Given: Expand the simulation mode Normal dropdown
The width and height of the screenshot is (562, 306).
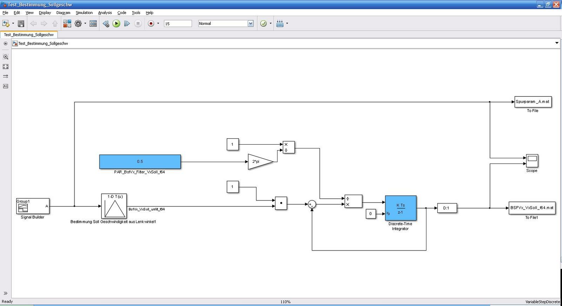Looking at the screenshot, I should (x=250, y=24).
